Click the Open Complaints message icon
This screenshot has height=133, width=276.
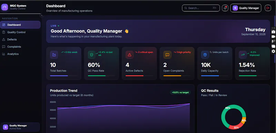click(167, 55)
